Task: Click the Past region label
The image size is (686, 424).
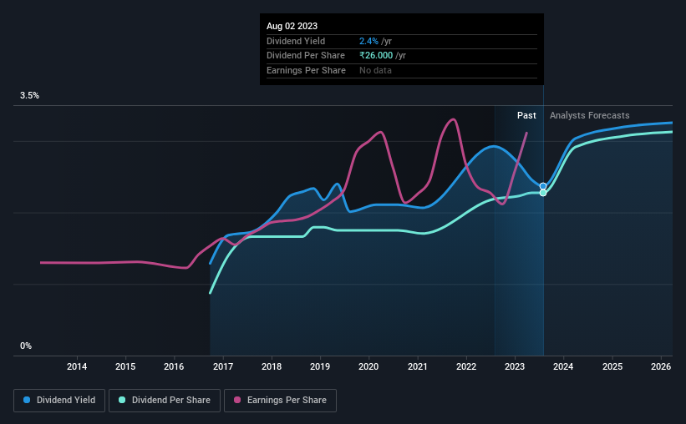Action: point(526,115)
